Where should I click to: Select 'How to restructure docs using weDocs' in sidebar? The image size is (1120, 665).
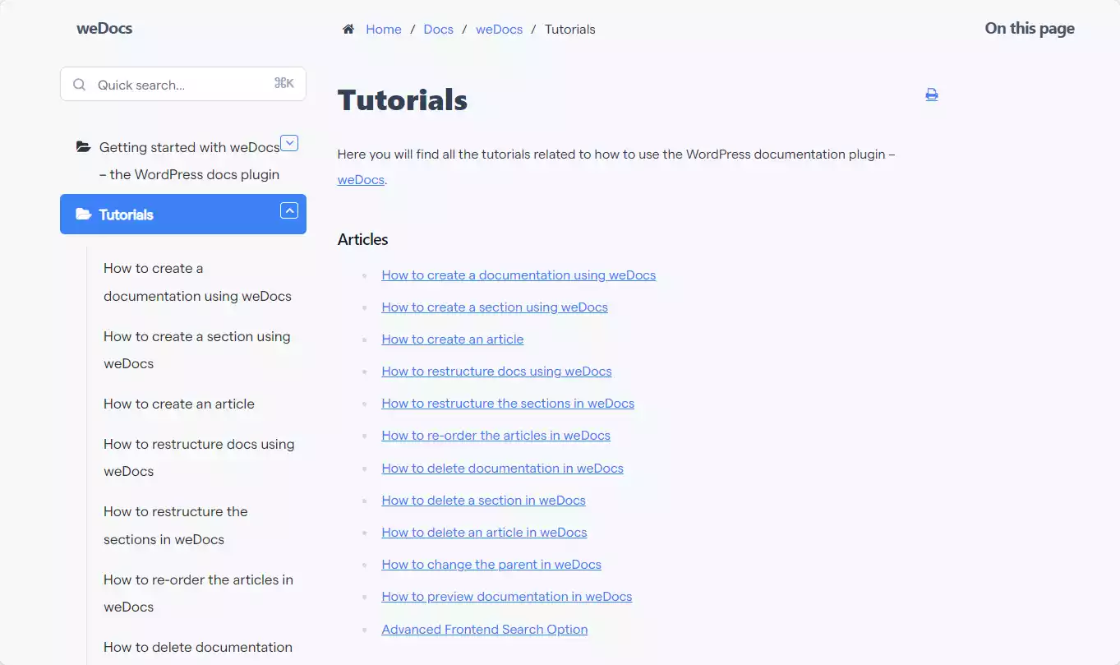[x=199, y=457]
